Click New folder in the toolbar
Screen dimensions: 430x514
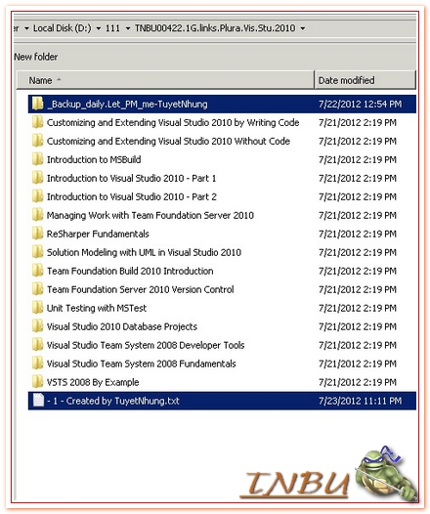(x=36, y=57)
